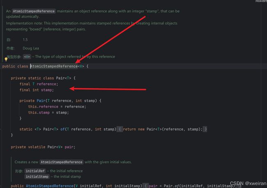Click the public AtomicStampedReference constructor name

(x=50, y=186)
